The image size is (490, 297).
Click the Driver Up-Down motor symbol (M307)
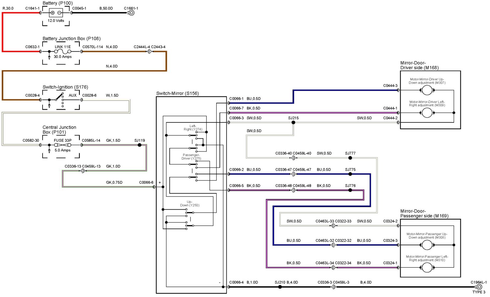[x=427, y=90]
